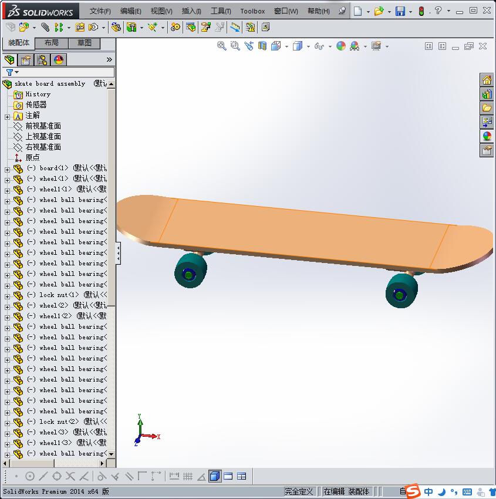Viewport: 496px width, 499px height.
Task: Click the Previous View icon
Action: (249, 46)
